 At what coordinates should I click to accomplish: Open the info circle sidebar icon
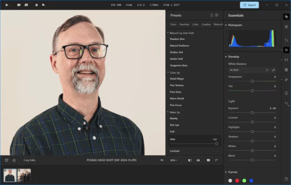coord(286,93)
